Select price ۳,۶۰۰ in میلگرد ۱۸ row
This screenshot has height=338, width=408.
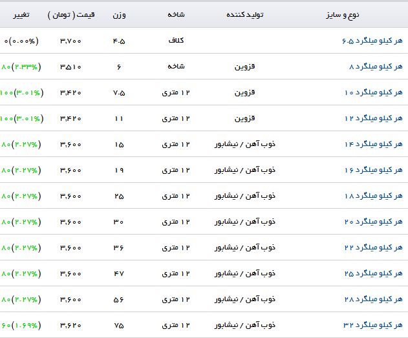coord(70,196)
